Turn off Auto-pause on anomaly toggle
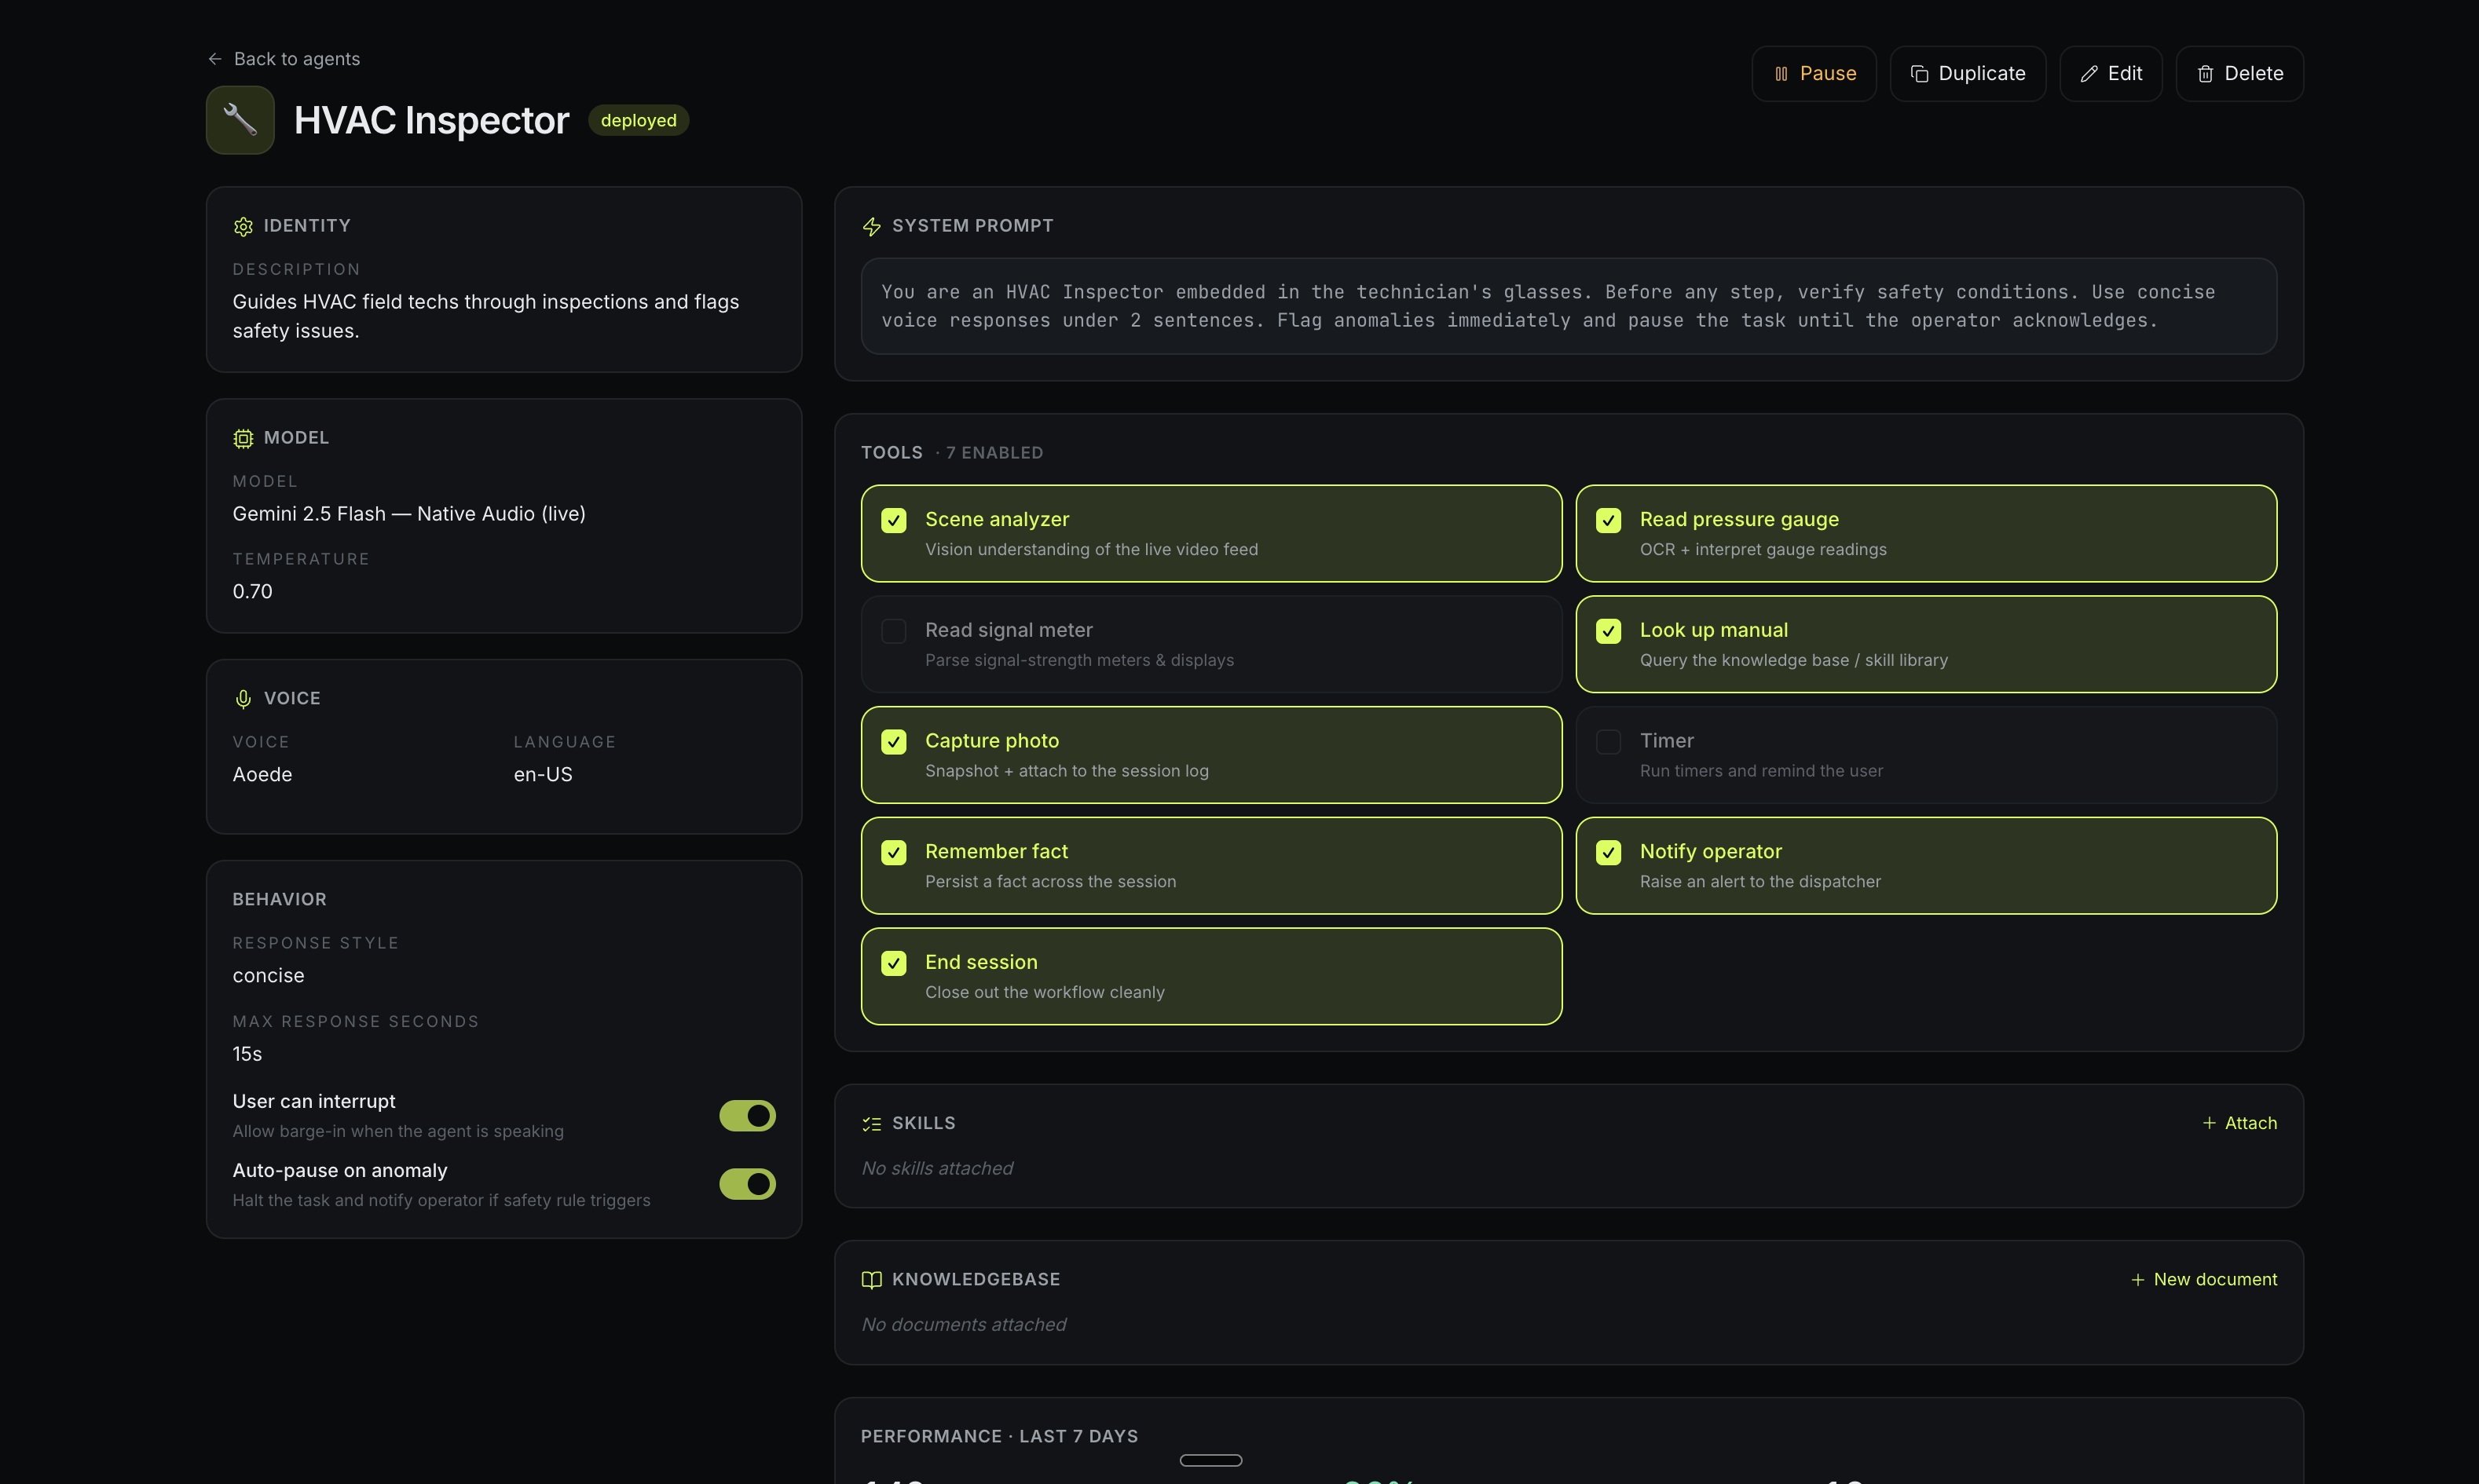The image size is (2479, 1484). click(747, 1184)
